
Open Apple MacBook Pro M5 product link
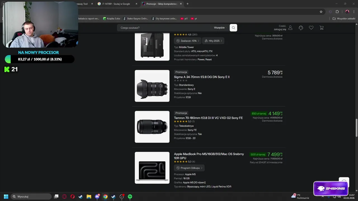[x=209, y=156]
